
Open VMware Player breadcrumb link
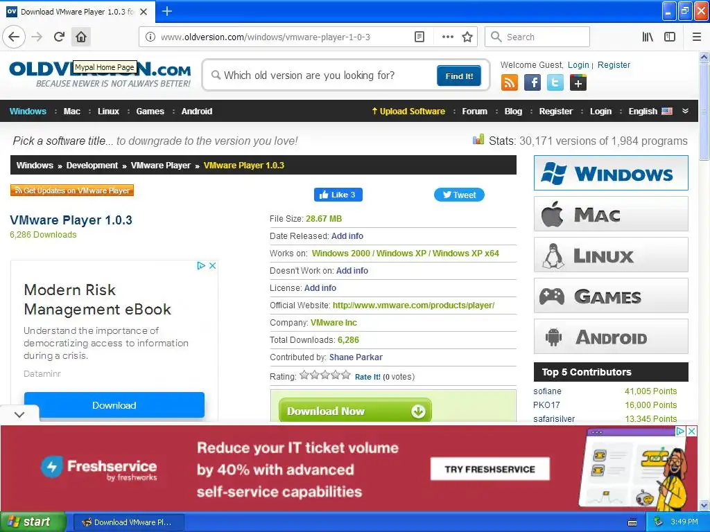(x=161, y=166)
